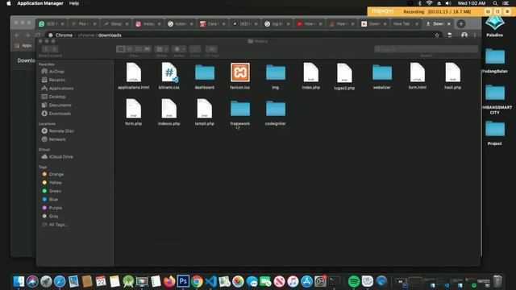Launch Spotify from the Dock
The width and height of the screenshot is (516, 290).
pos(354,281)
